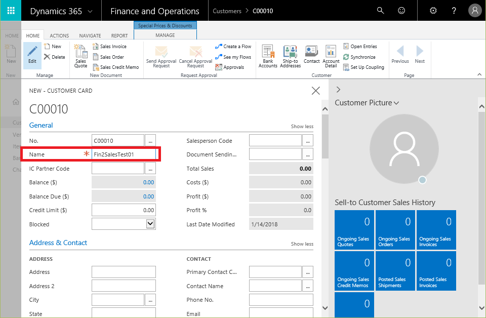This screenshot has width=486, height=318.
Task: Create a Sales Credit Memo
Action: coord(115,67)
